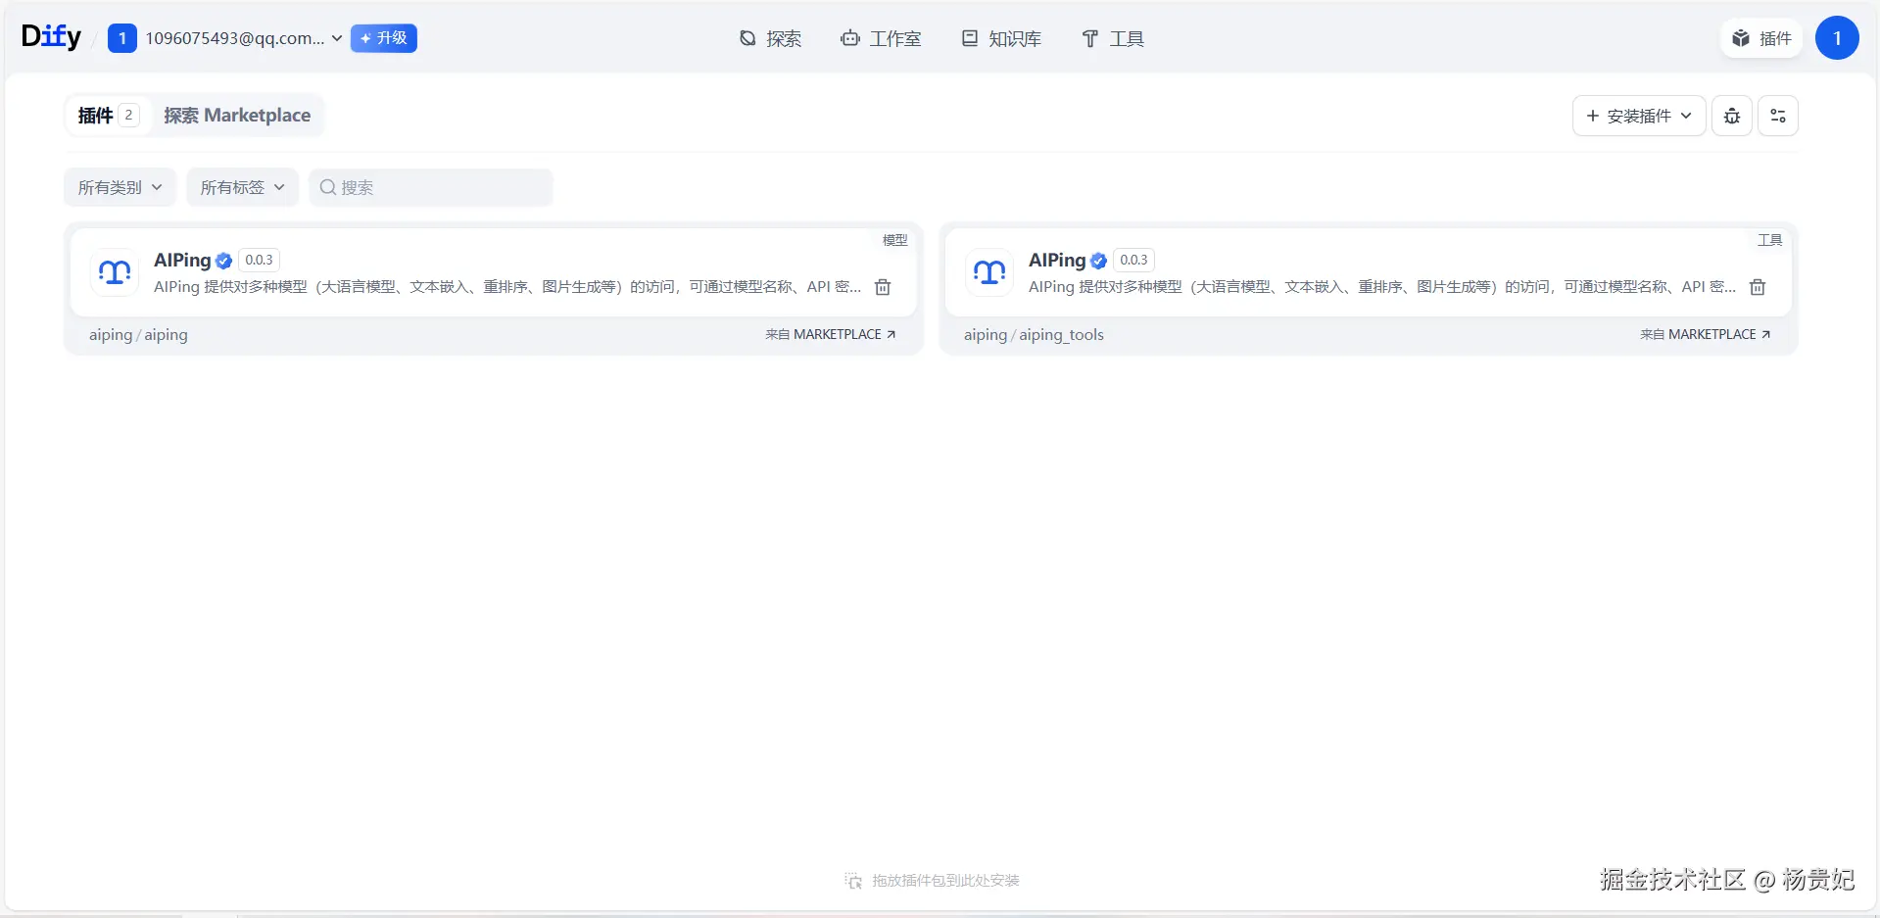Viewport: 1880px width, 918px height.
Task: Click the 插件 button in the top bar
Action: (1761, 38)
